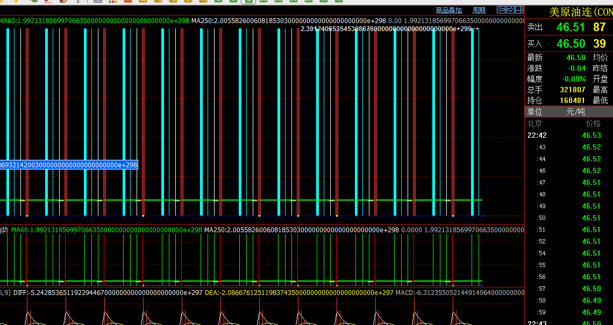Viewport: 613px width, 325px height.
Task: Open the 商品叠加 overlay link
Action: tap(448, 10)
